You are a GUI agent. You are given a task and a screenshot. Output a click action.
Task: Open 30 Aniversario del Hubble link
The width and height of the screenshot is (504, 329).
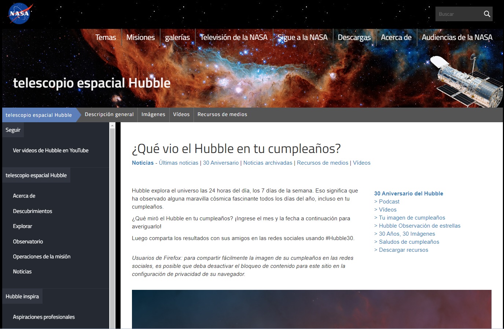(409, 194)
